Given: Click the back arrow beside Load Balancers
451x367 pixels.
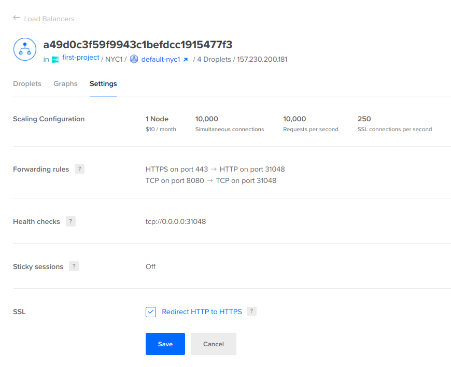Looking at the screenshot, I should click(x=17, y=18).
